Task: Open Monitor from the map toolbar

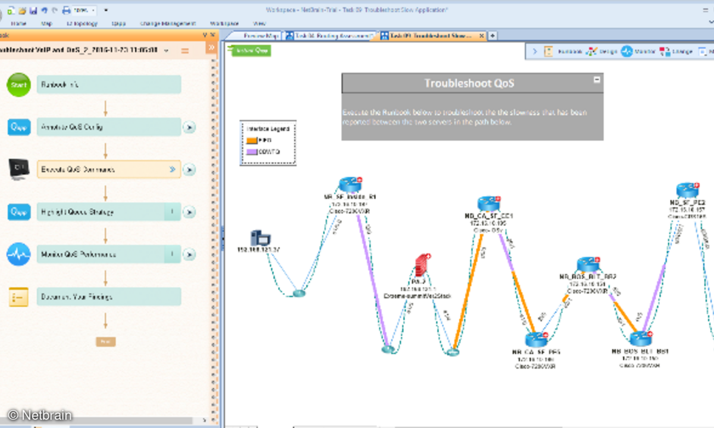Action: [638, 52]
